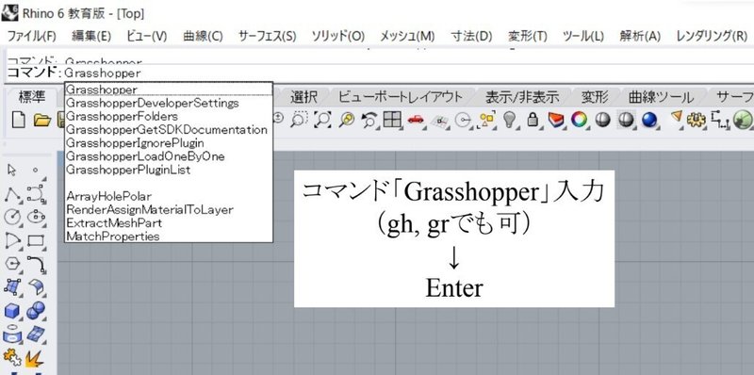Select the Surface from corner points tool
Screen dimensions: 754x375
(x=12, y=287)
